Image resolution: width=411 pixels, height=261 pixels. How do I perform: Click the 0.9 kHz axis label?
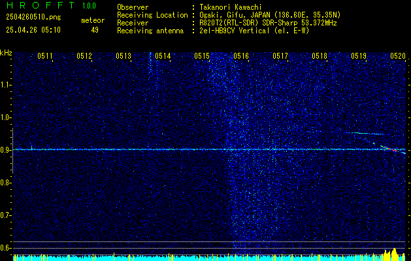click(x=5, y=150)
